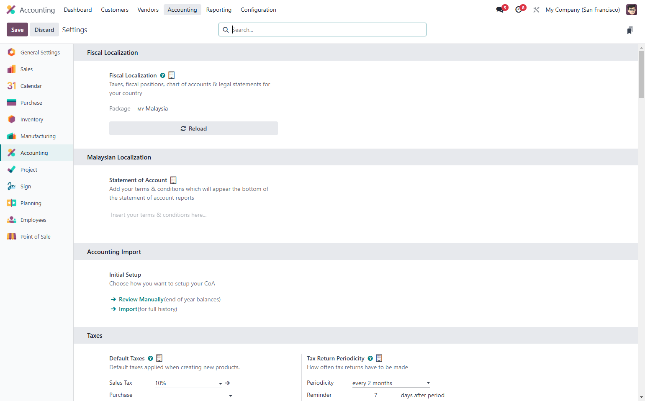Open Project settings in sidebar
The height and width of the screenshot is (401, 645).
pyautogui.click(x=37, y=170)
